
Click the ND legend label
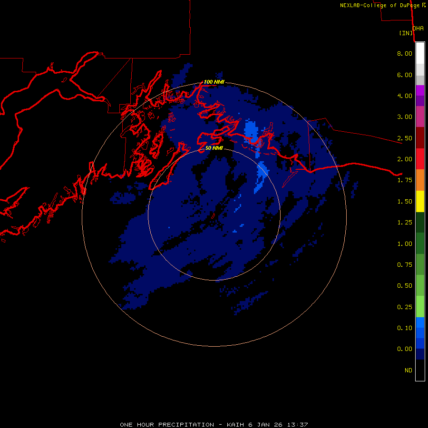point(409,370)
